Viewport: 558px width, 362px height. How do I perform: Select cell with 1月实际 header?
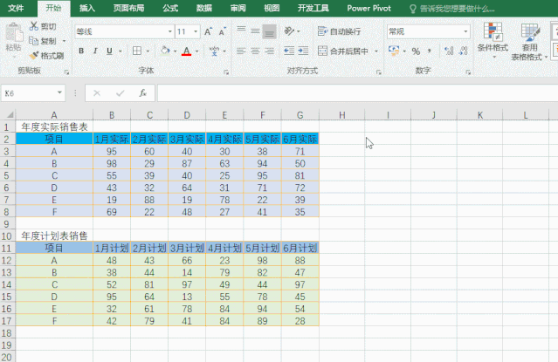pyautogui.click(x=112, y=139)
